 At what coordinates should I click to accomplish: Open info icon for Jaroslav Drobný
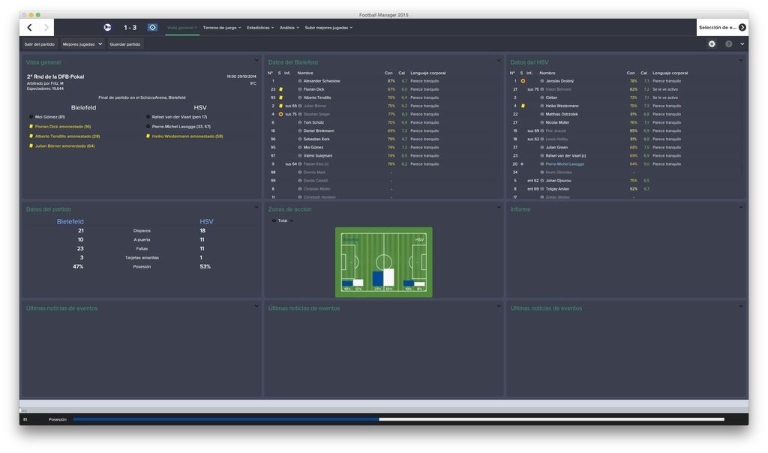(542, 81)
